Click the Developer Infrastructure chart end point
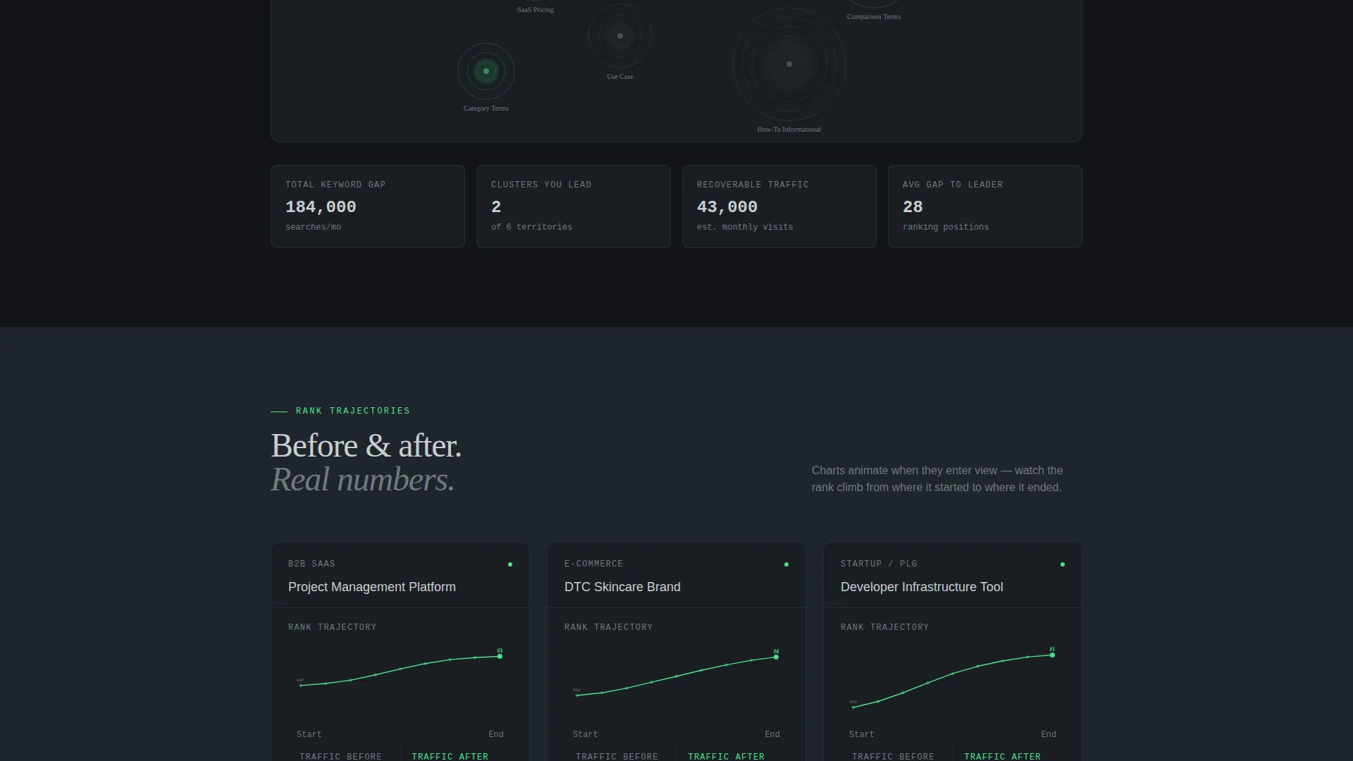 1052,655
